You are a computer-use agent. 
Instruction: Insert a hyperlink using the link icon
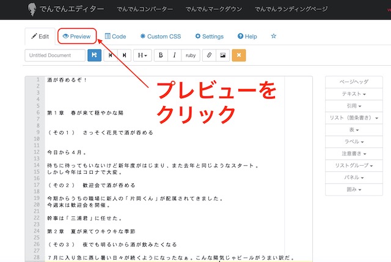coord(208,55)
